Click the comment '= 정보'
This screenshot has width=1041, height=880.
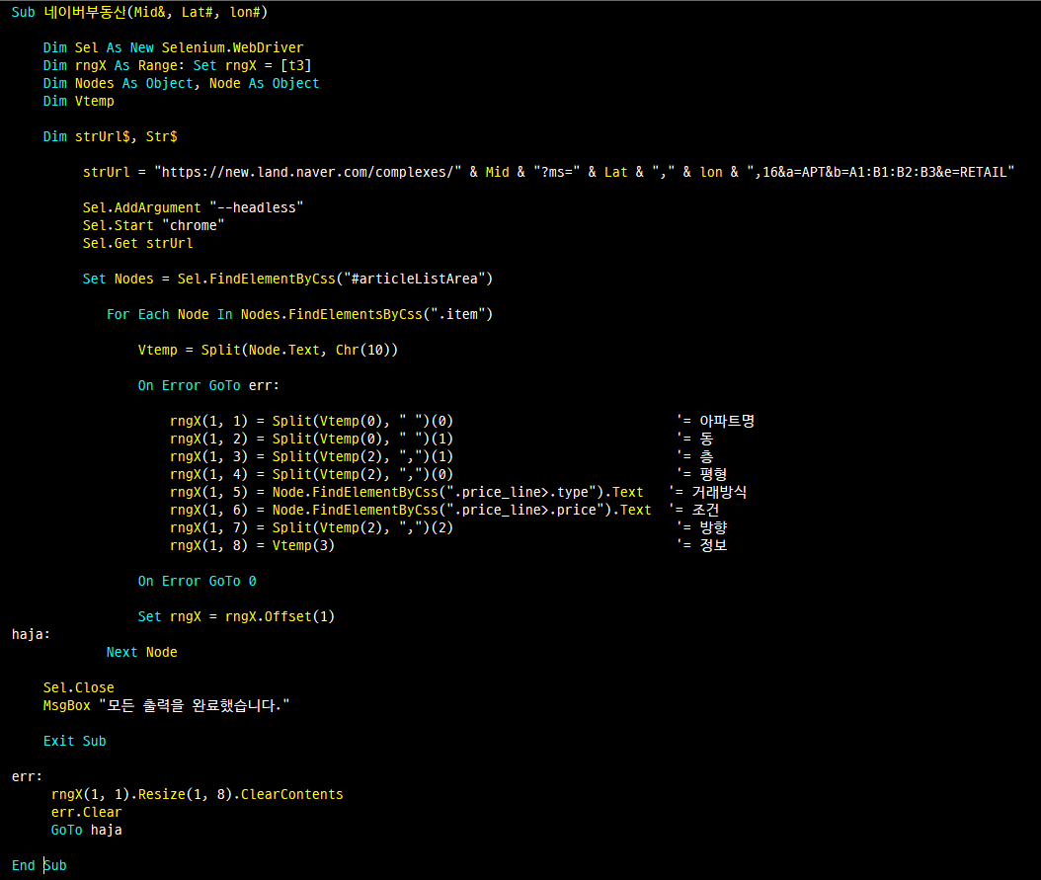(x=702, y=545)
